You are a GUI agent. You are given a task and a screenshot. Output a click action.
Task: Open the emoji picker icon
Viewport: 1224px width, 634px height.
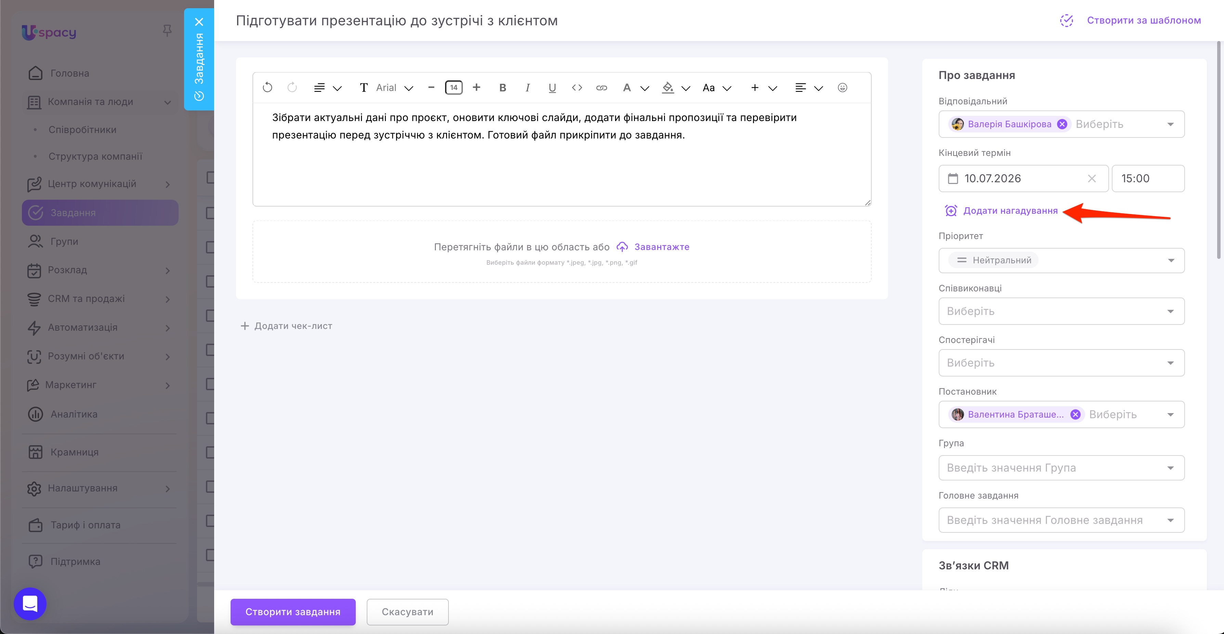click(842, 88)
